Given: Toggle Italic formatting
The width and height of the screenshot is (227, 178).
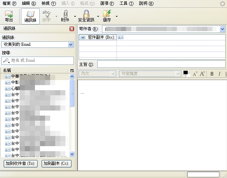Looking at the screenshot, I should click(x=220, y=74).
